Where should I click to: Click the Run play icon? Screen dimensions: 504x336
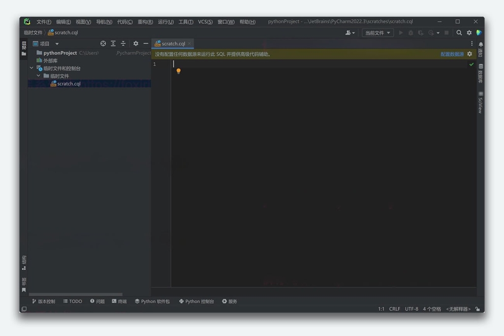(401, 33)
